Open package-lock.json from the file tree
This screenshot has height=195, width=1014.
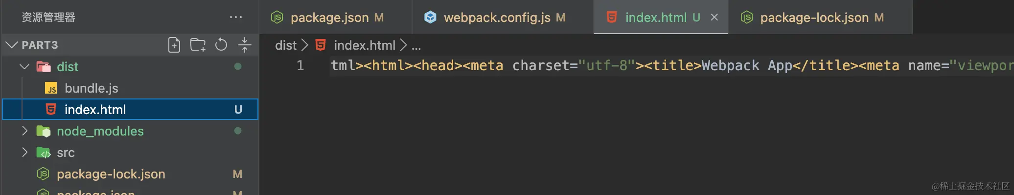(x=130, y=174)
